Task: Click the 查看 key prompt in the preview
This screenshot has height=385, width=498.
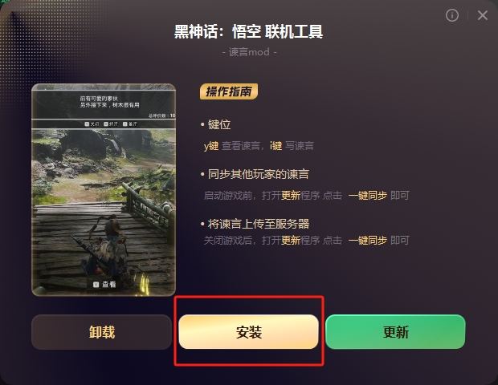Action: click(x=104, y=285)
